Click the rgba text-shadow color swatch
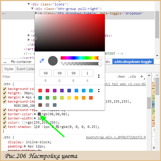Screen dimensions: 161x161 tap(57, 127)
